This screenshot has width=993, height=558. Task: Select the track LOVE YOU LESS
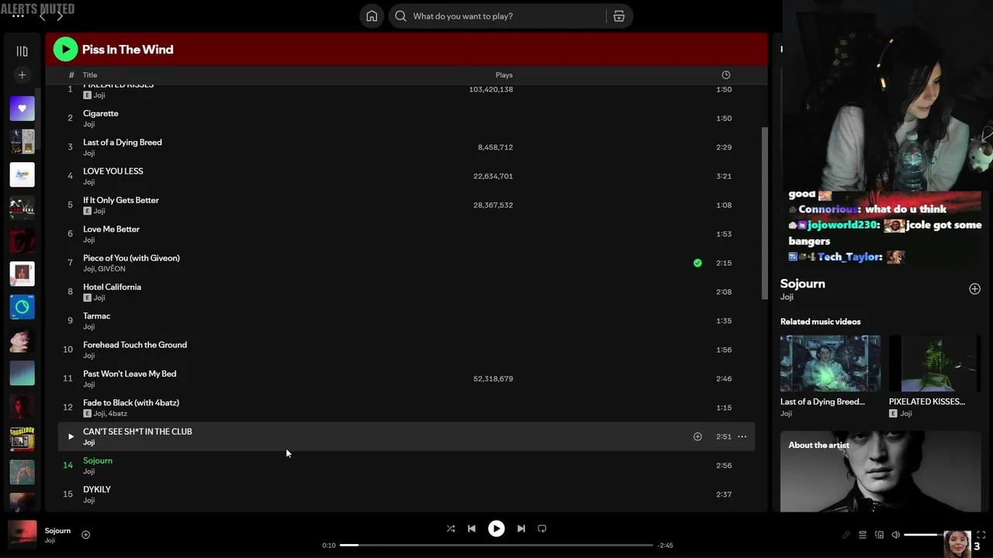(113, 171)
